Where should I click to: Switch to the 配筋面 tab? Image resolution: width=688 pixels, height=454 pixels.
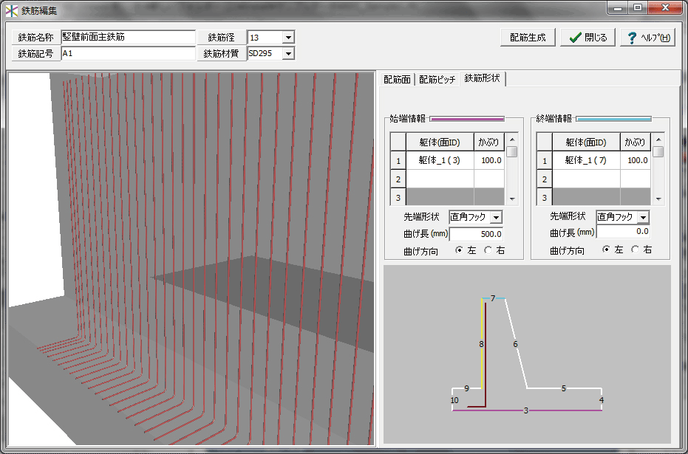pos(396,80)
